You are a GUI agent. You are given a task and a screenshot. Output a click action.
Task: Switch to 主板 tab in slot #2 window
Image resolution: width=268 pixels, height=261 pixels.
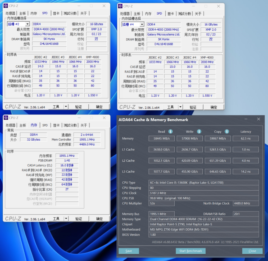pos(22,13)
